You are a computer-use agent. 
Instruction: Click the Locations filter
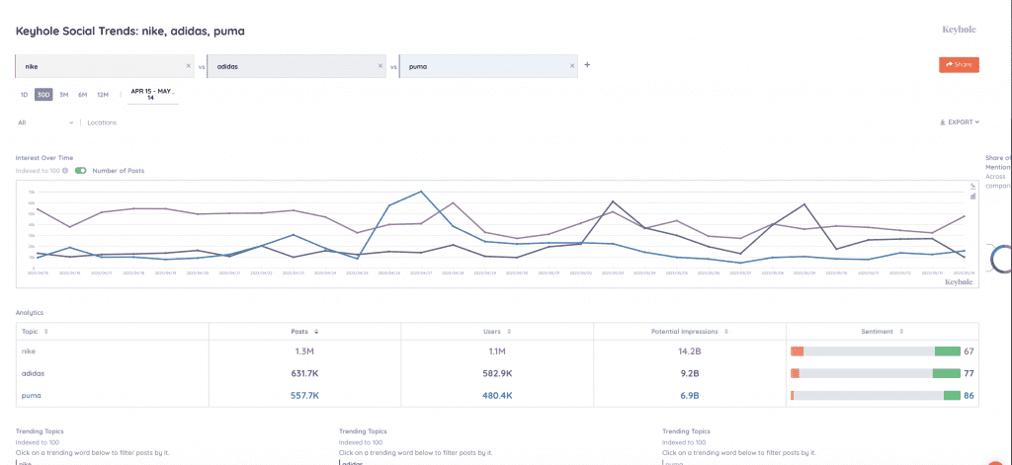pos(102,122)
